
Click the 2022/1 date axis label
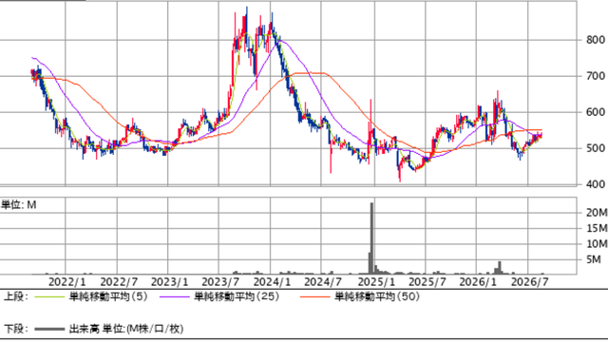(67, 282)
